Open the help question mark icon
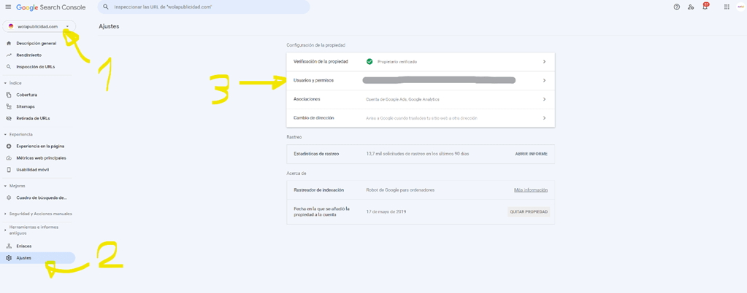 pos(676,7)
